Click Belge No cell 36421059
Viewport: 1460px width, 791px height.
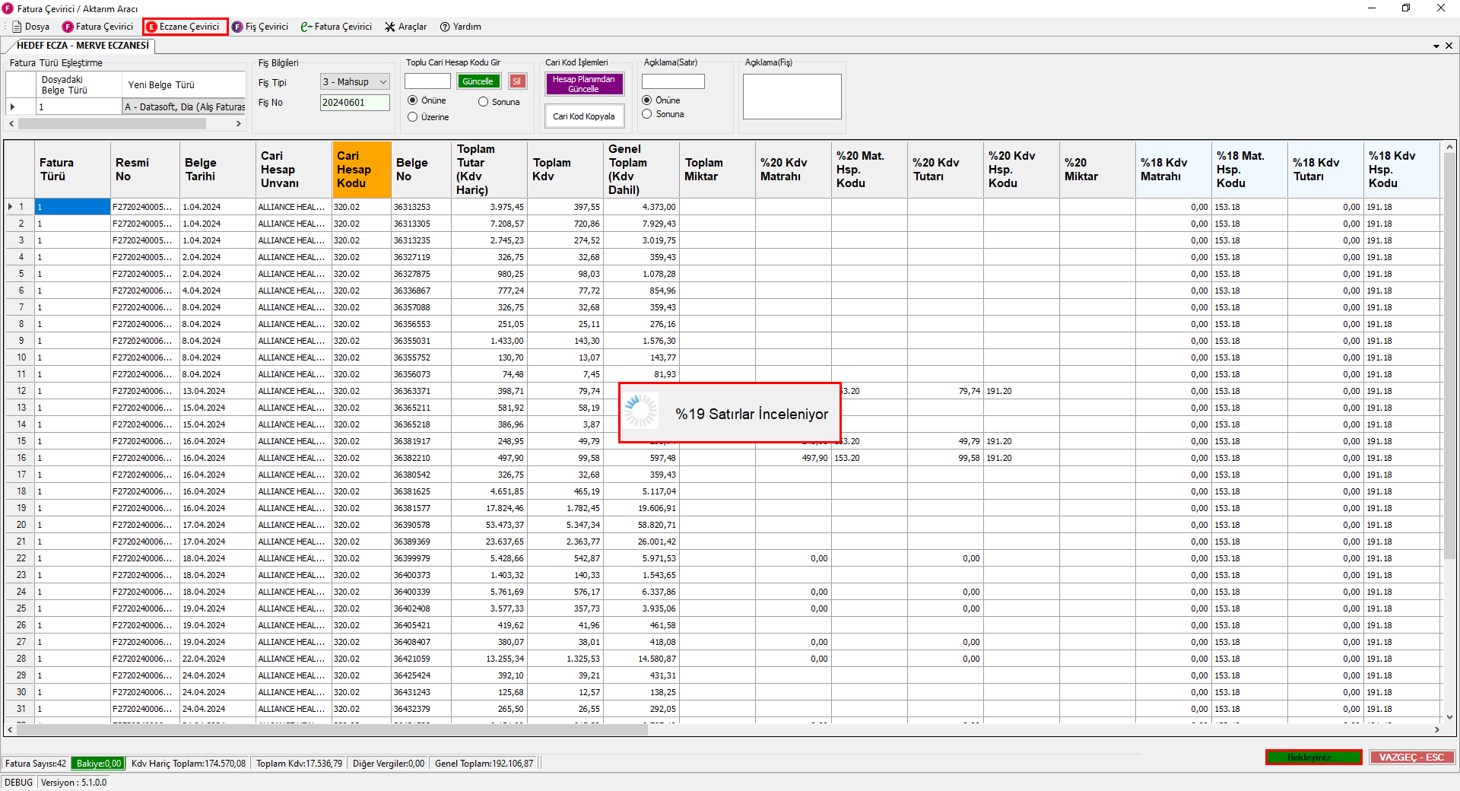(x=421, y=659)
